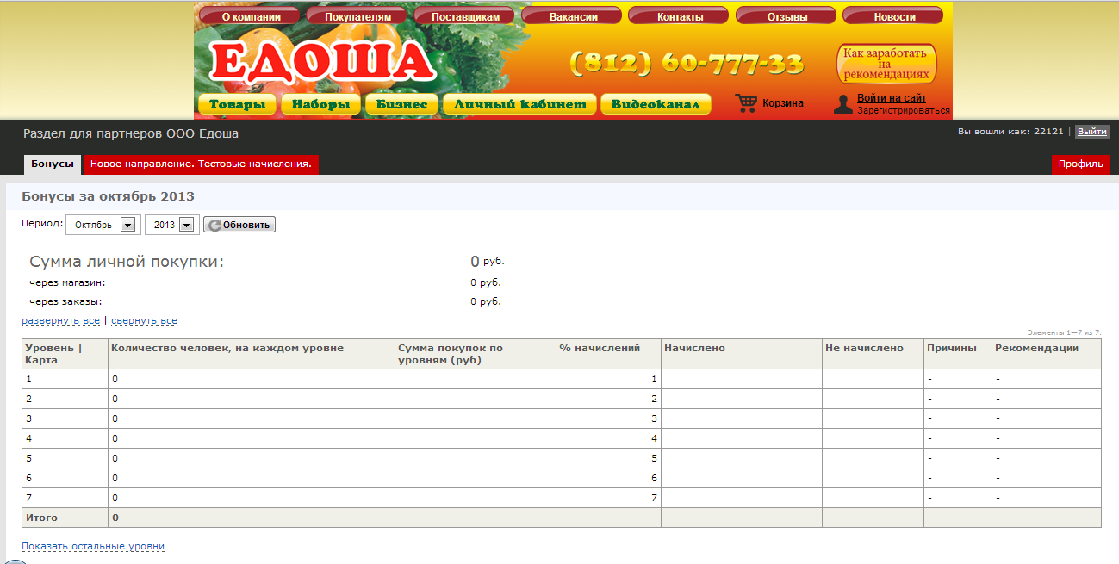Click the Корзина link
The width and height of the screenshot is (1119, 564).
pos(783,103)
